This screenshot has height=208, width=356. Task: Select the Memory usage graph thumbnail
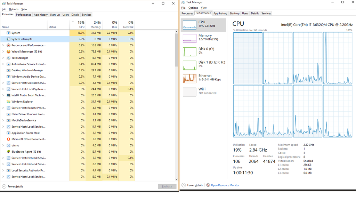coord(189,38)
